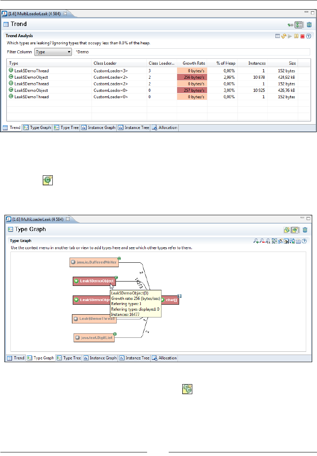Click the zoom-to-fit icon in Type Graph
Viewport: 317px width, 456px height.
274,241
